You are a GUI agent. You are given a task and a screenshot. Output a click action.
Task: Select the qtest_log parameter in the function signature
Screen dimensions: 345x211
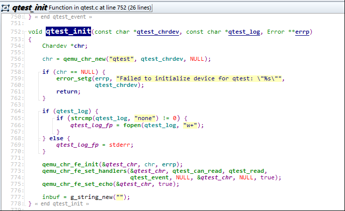(x=244, y=32)
